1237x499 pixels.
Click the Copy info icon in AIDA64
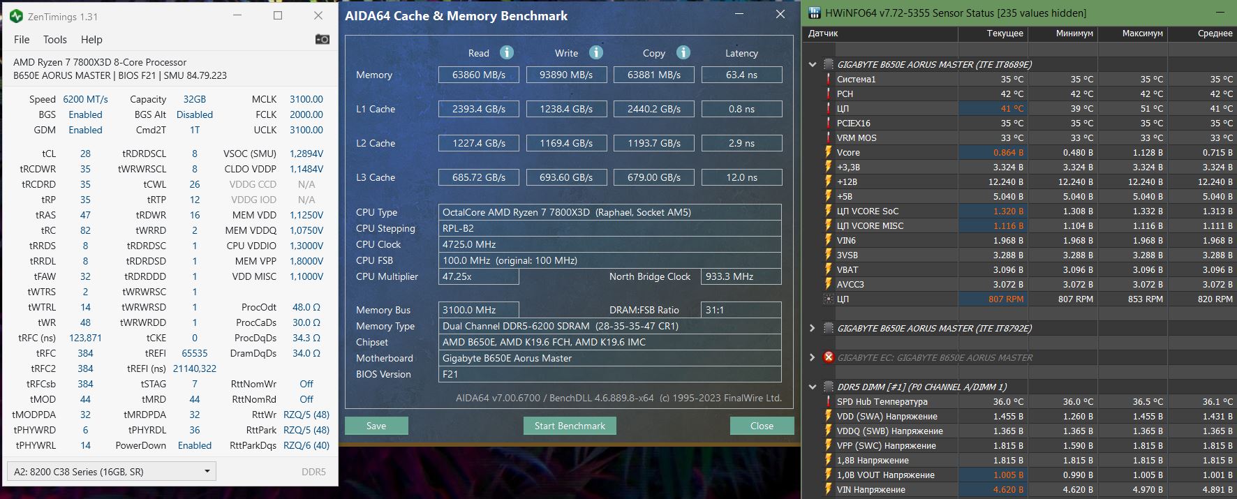coord(683,53)
